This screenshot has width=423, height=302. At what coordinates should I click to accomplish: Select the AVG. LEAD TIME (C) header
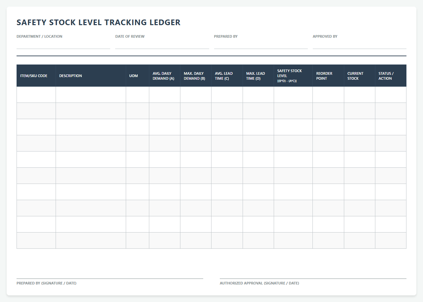click(x=227, y=76)
